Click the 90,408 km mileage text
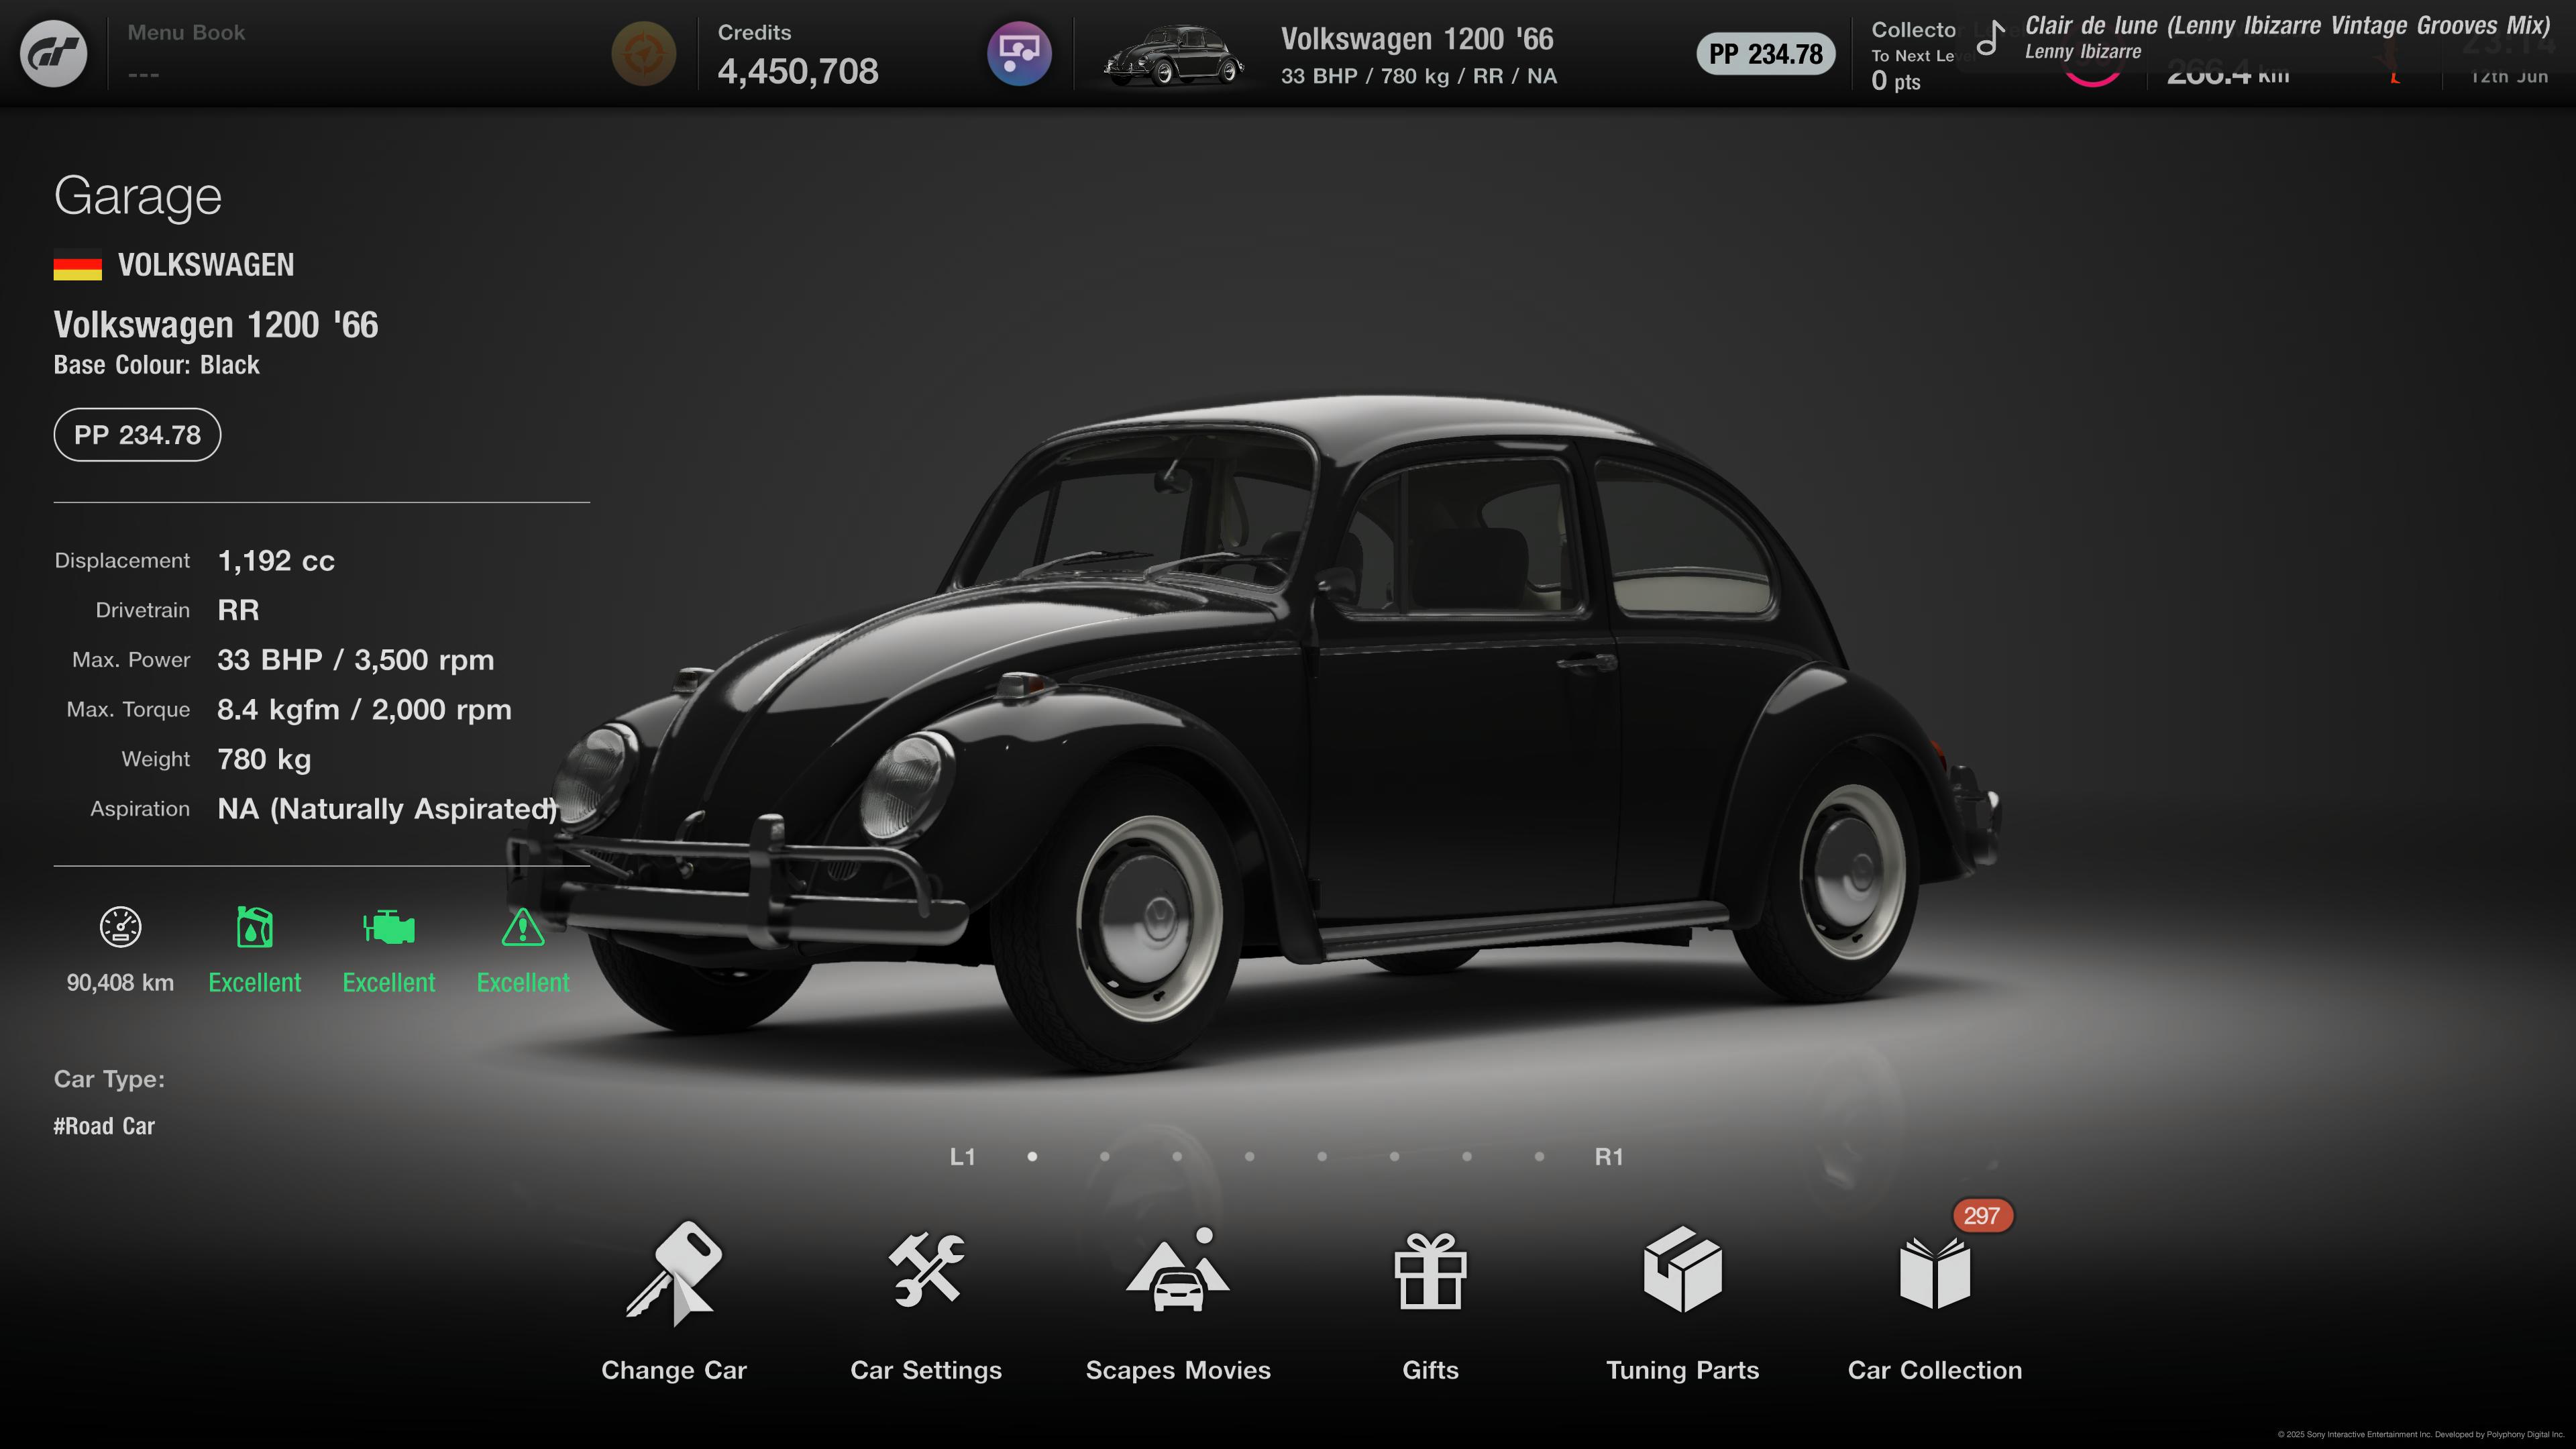Screen dimensions: 2576x1449 [x=120, y=983]
